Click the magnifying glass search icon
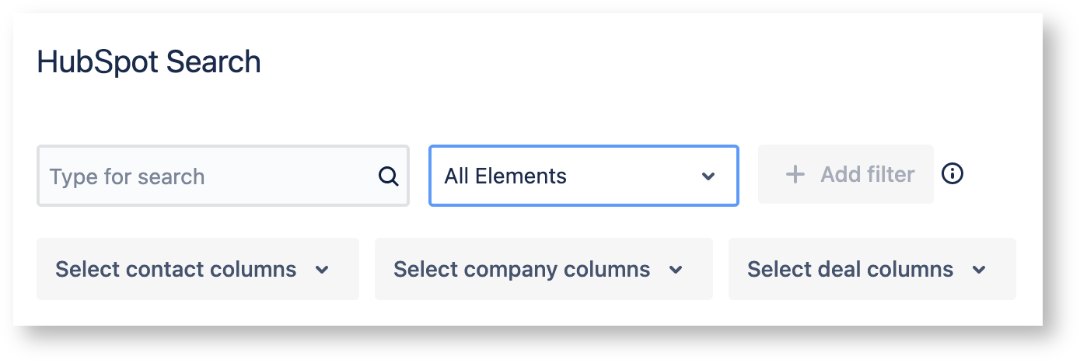 coord(388,176)
